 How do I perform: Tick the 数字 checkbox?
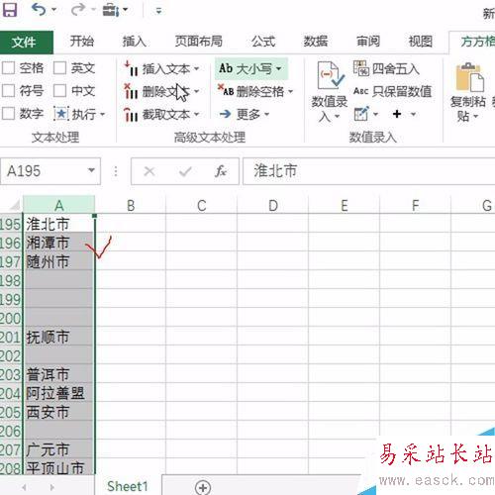click(8, 114)
